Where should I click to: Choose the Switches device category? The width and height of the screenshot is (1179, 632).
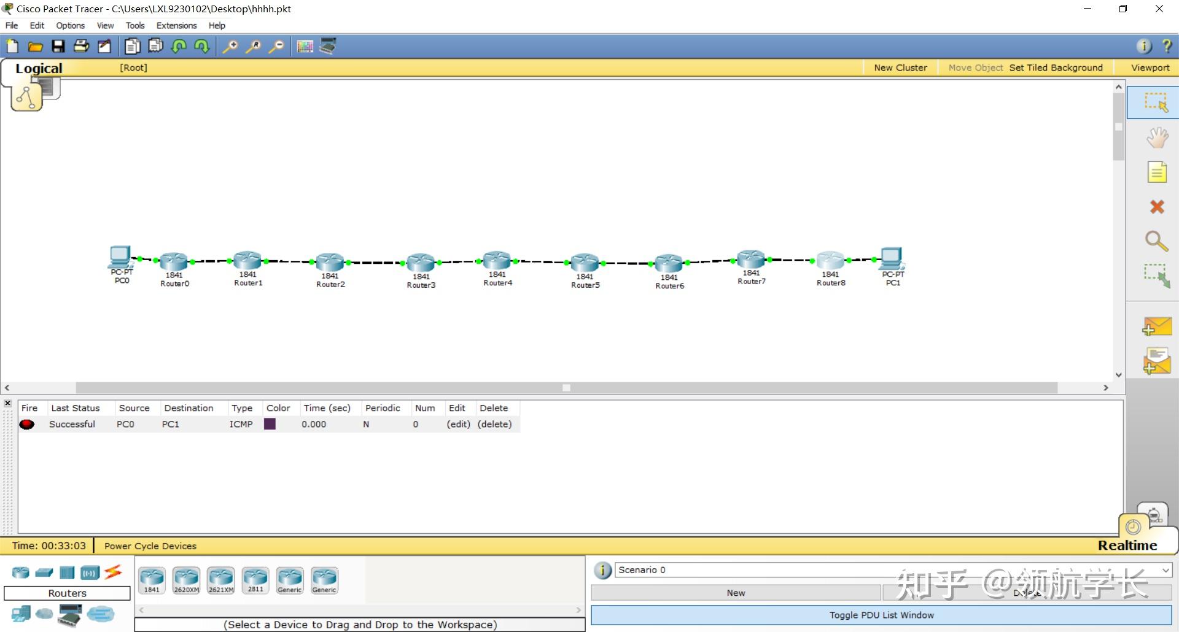pos(44,573)
